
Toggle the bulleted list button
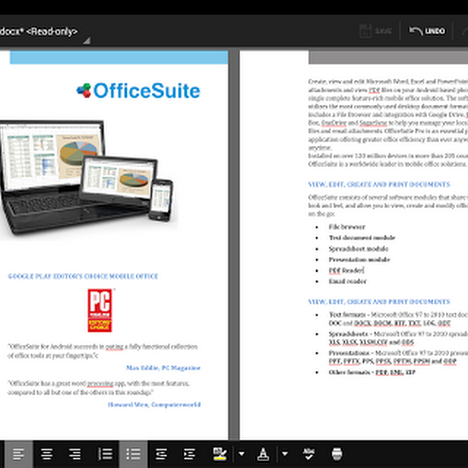[134, 454]
